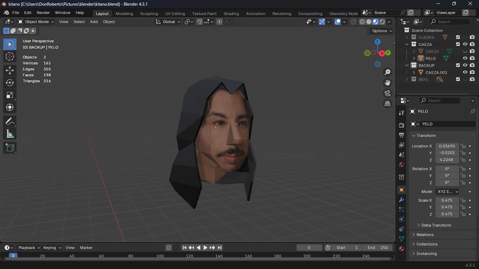Screen dimensions: 479x269
Task: Expand the Delta Transform panel
Action: (436, 225)
